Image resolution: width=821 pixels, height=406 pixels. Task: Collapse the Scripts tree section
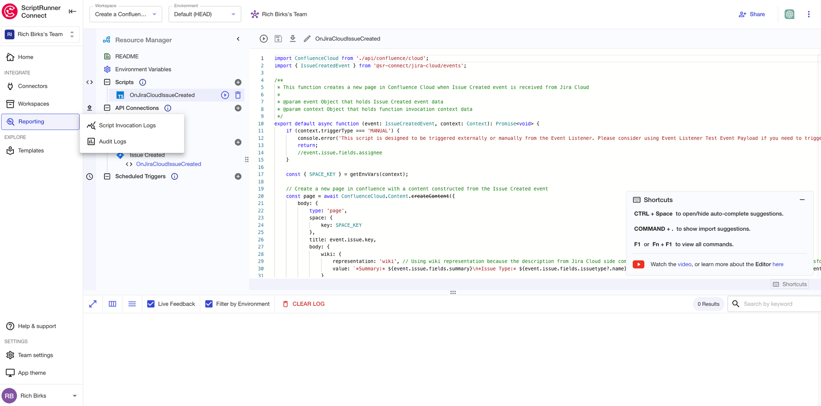107,82
